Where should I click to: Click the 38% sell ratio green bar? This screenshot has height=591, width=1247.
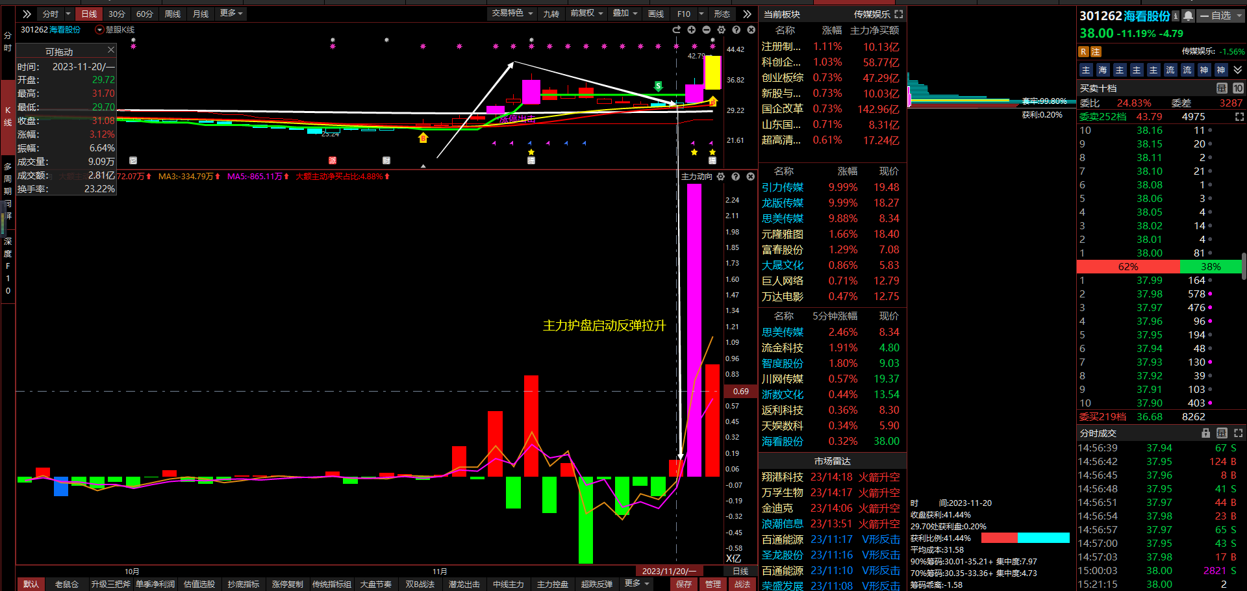coord(1211,267)
